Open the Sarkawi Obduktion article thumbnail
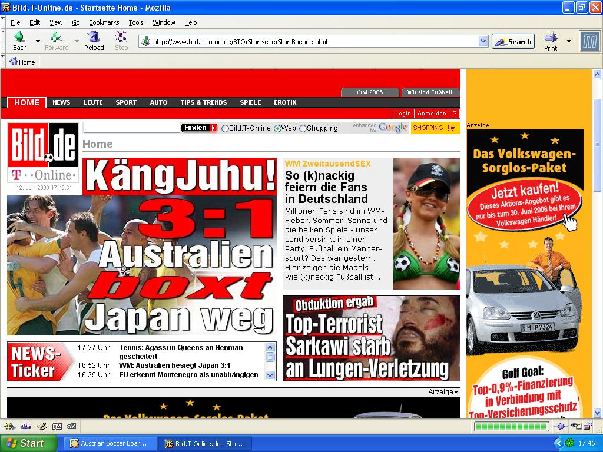This screenshot has width=603, height=452. (x=372, y=338)
